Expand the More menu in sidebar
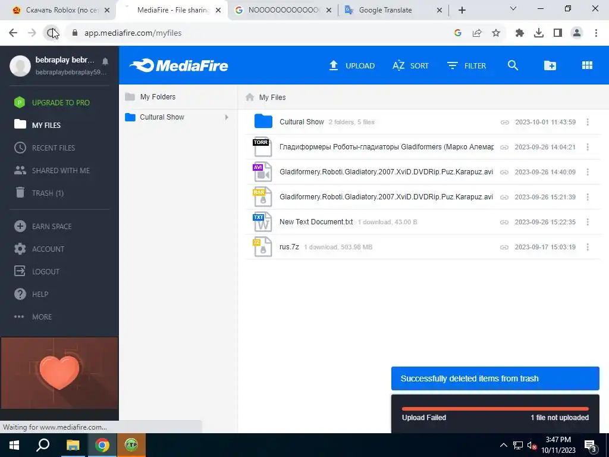 (33, 317)
